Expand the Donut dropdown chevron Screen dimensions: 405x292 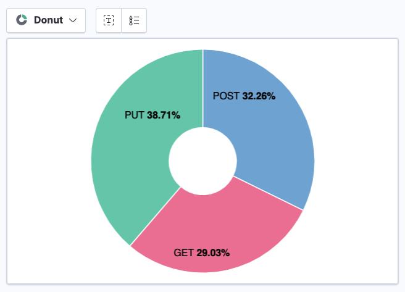(x=73, y=20)
